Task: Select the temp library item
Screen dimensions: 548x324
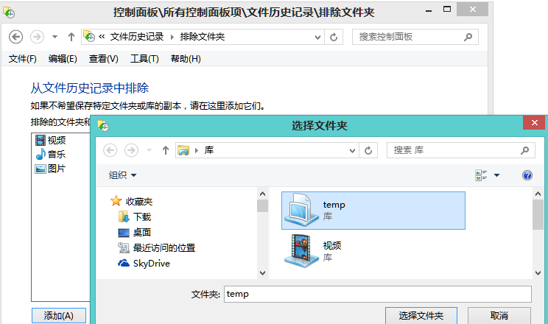Action: point(373,211)
